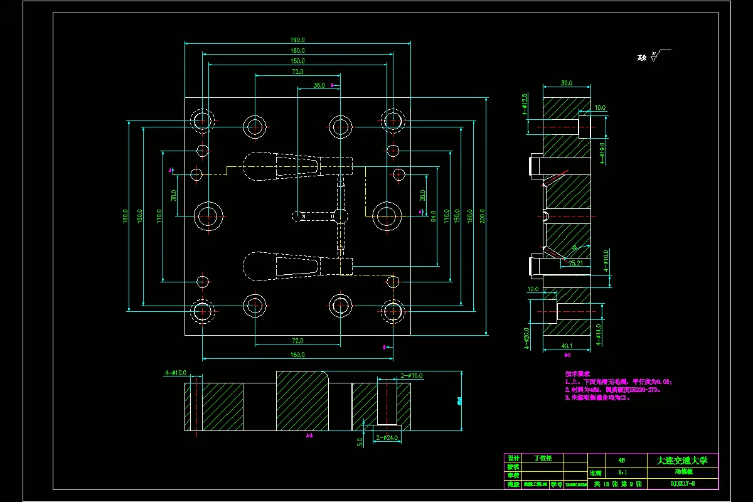Select the 25.21 dimension text

(x=575, y=263)
